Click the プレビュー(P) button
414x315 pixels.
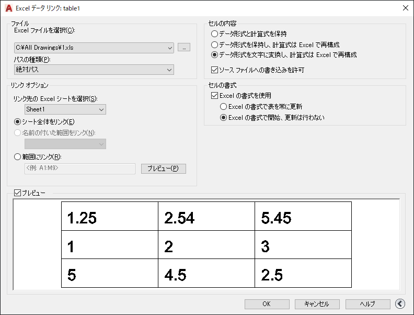[164, 168]
